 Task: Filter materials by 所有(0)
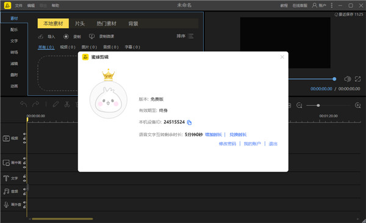click(46, 47)
